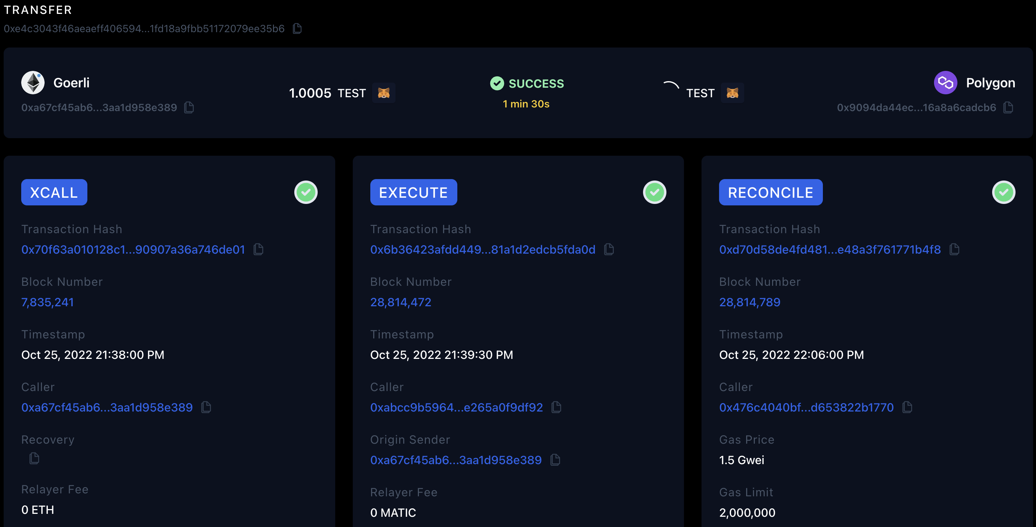Click the Goerli chain name
1036x527 pixels.
click(x=72, y=83)
